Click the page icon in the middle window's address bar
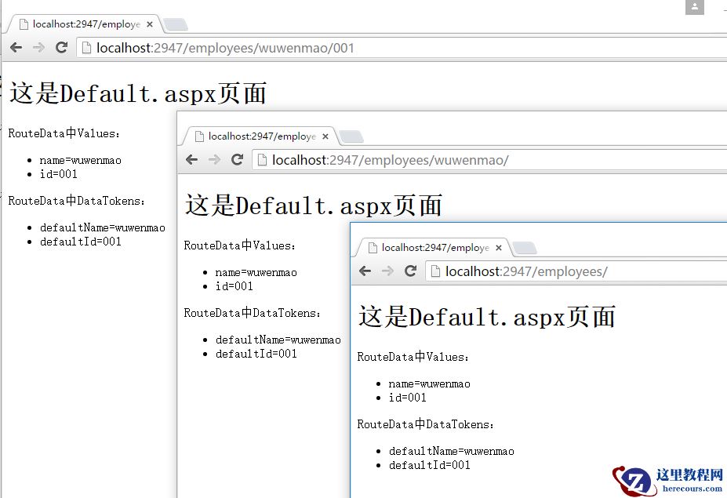 (x=260, y=159)
